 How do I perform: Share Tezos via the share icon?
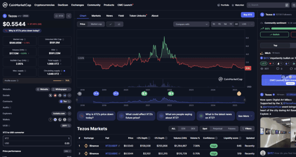coord(69,16)
